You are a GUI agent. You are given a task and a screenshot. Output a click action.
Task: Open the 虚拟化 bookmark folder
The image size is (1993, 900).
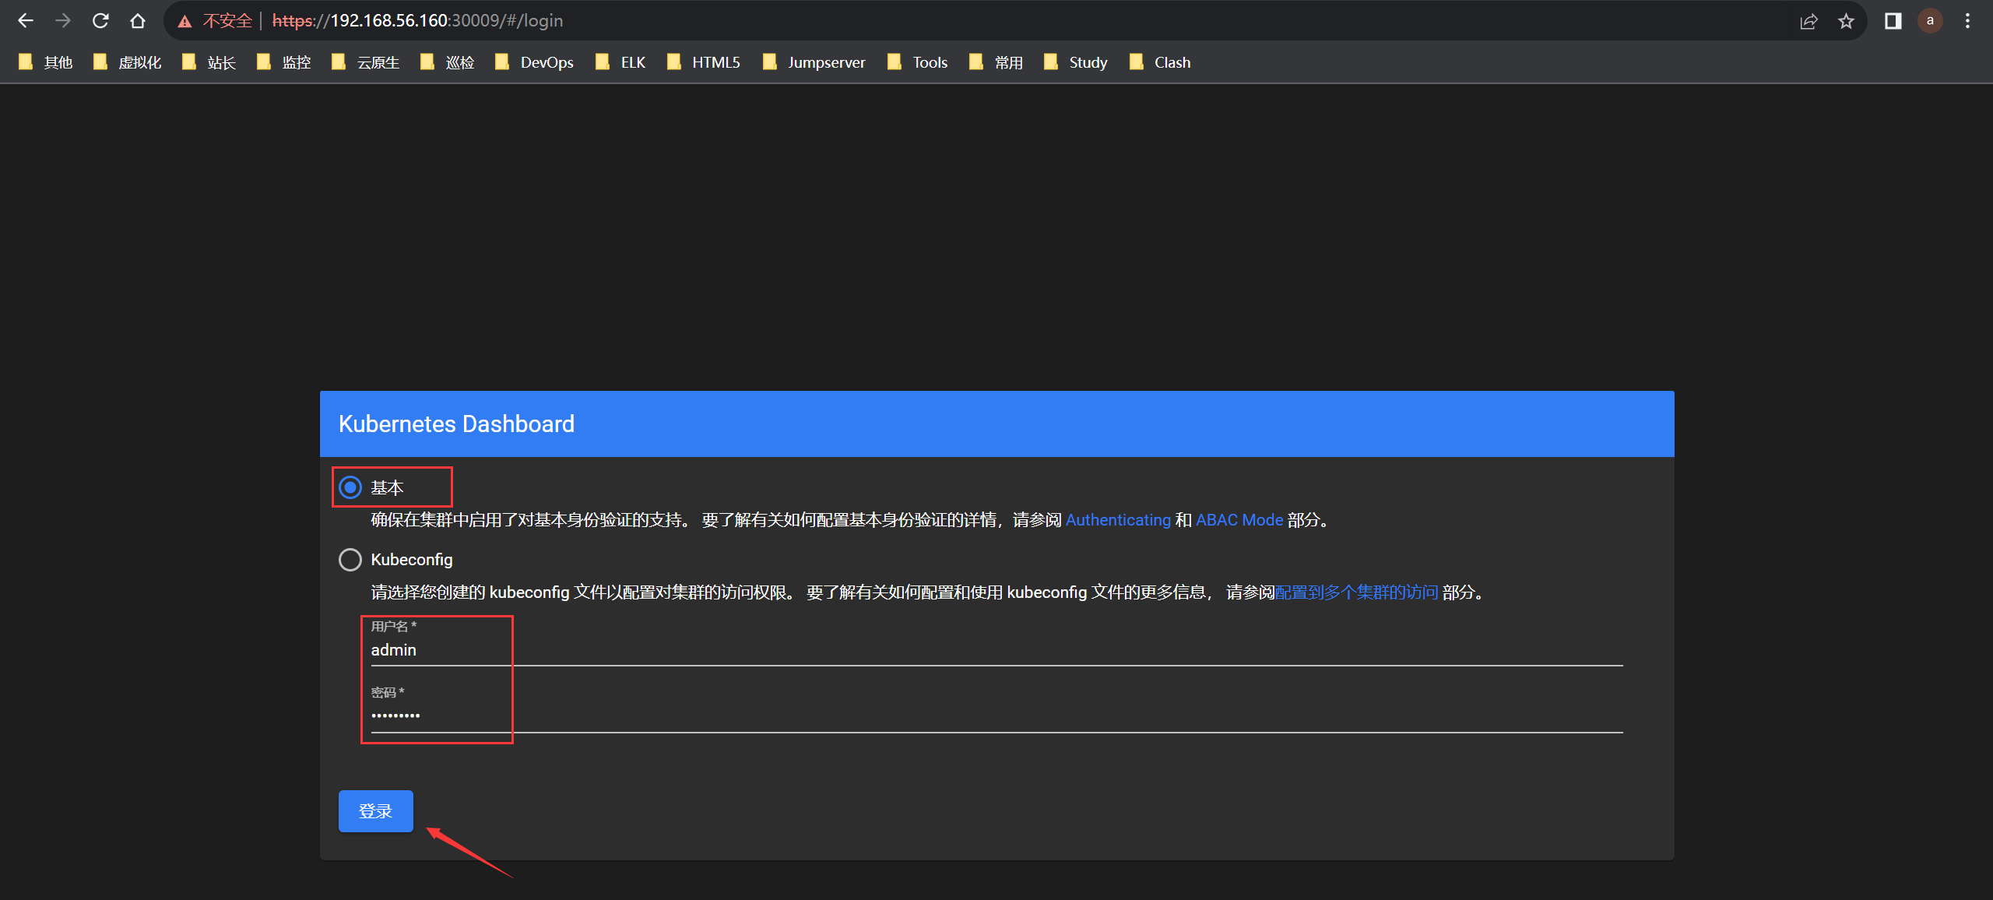point(128,62)
